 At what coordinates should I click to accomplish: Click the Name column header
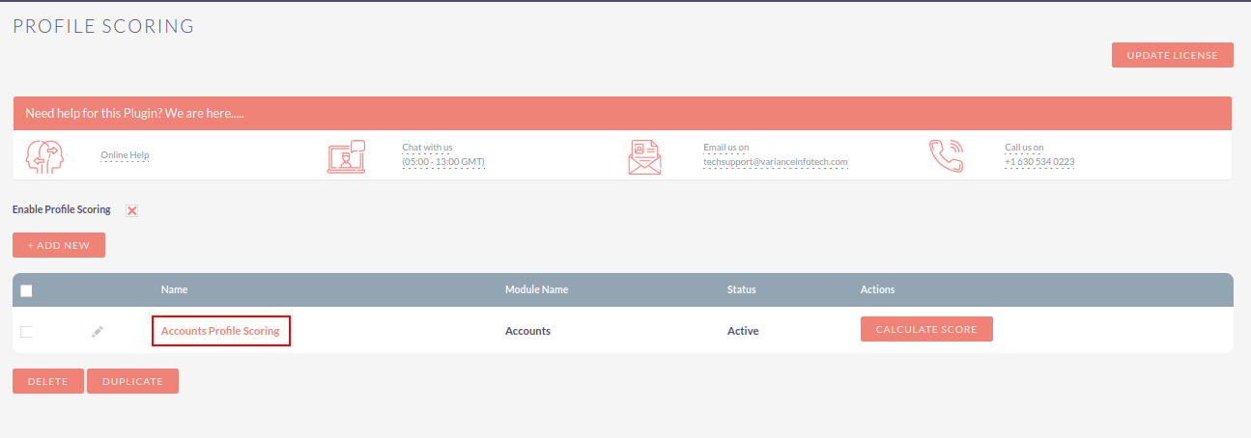[x=174, y=289]
